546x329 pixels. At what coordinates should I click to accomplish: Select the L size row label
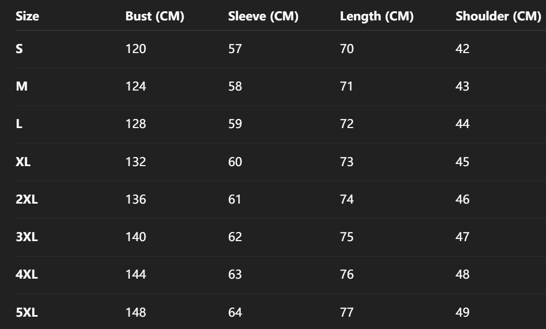coord(19,124)
